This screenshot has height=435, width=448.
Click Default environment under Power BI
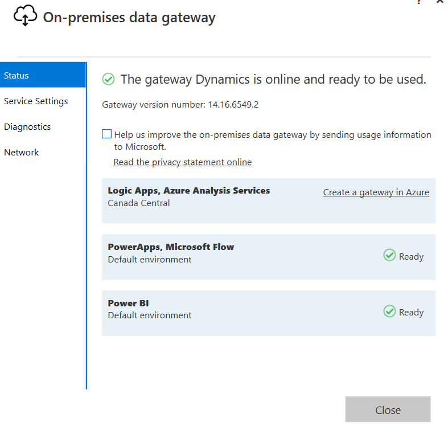coord(150,315)
